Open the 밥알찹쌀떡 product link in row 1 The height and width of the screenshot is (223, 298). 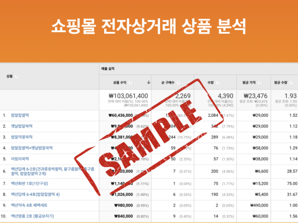[x=20, y=115]
